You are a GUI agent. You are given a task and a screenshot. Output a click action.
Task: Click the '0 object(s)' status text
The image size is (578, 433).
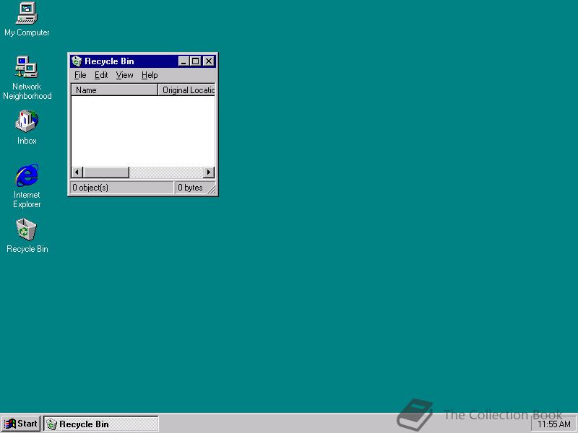point(90,188)
